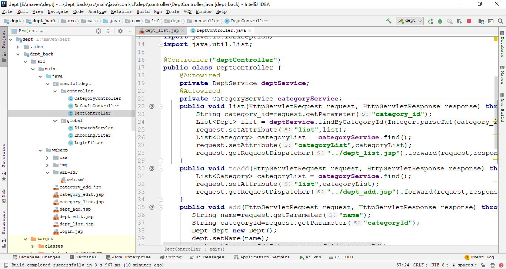Fold the add method at line 35
This screenshot has width=506, height=269.
pyautogui.click(x=161, y=207)
